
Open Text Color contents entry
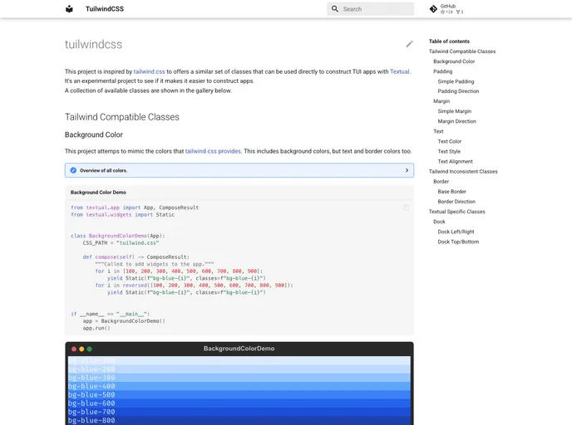coord(450,141)
